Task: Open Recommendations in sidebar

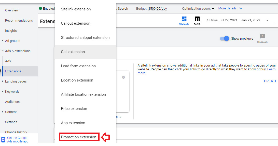Action: pyautogui.click(x=19, y=21)
